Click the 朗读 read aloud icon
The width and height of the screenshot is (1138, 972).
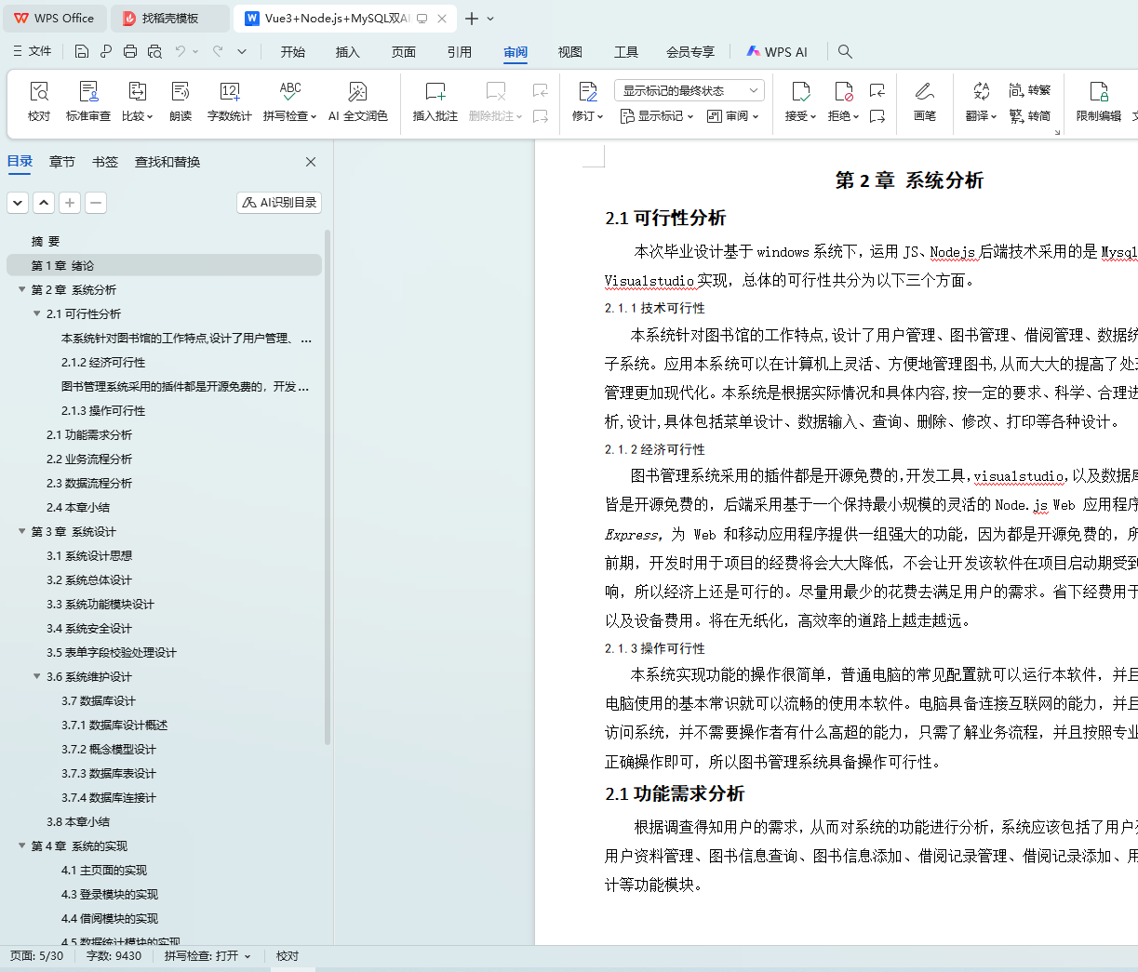181,100
